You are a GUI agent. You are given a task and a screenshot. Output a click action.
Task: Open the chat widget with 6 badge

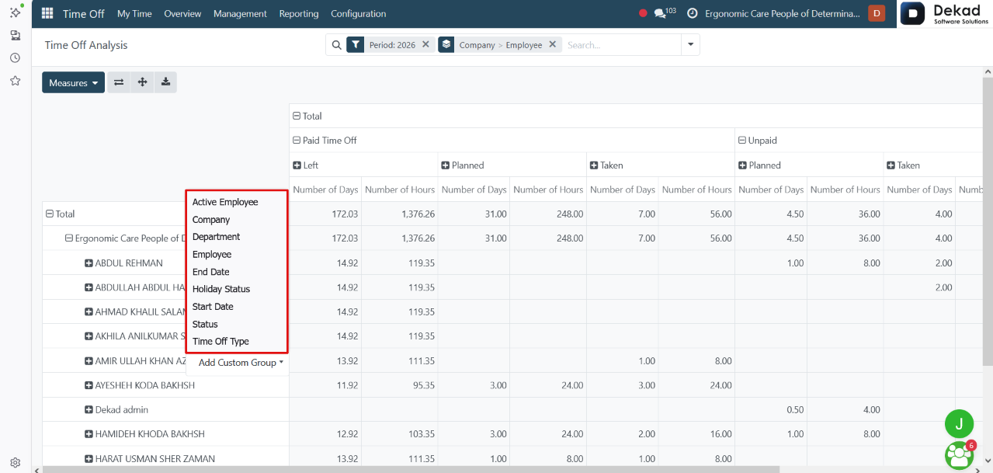tap(960, 455)
